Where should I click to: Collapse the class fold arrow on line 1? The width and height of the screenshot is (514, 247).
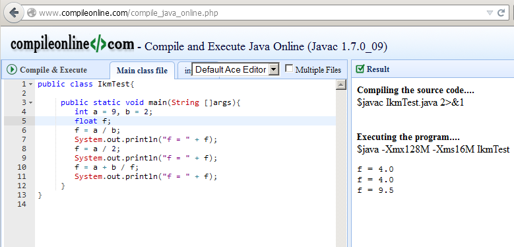31,85
